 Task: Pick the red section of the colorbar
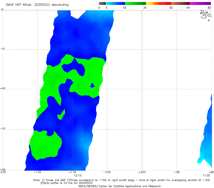[166, 3]
